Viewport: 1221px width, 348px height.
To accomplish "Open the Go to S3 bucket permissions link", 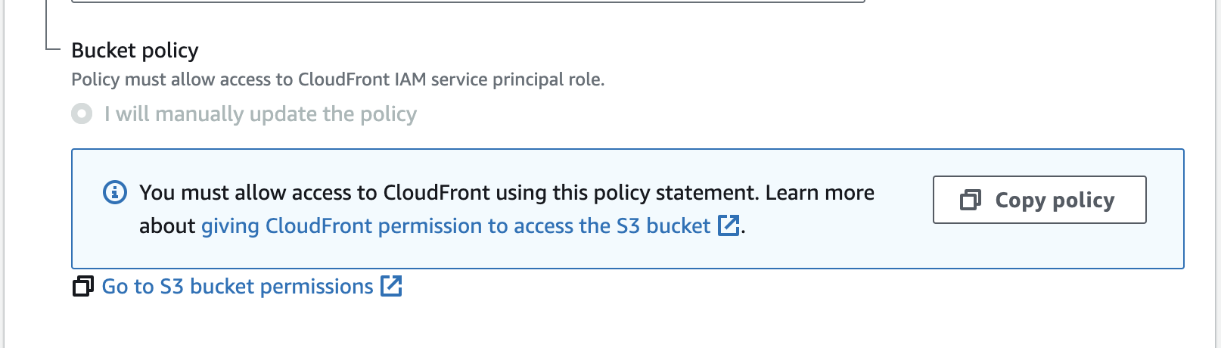I will 238,287.
